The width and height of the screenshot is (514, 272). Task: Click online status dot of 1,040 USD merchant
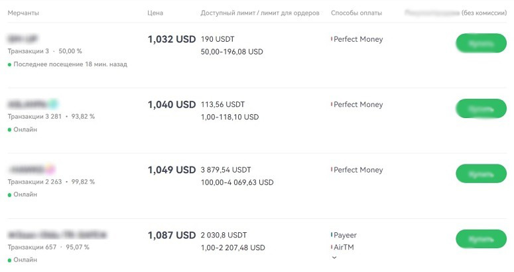tap(10, 130)
